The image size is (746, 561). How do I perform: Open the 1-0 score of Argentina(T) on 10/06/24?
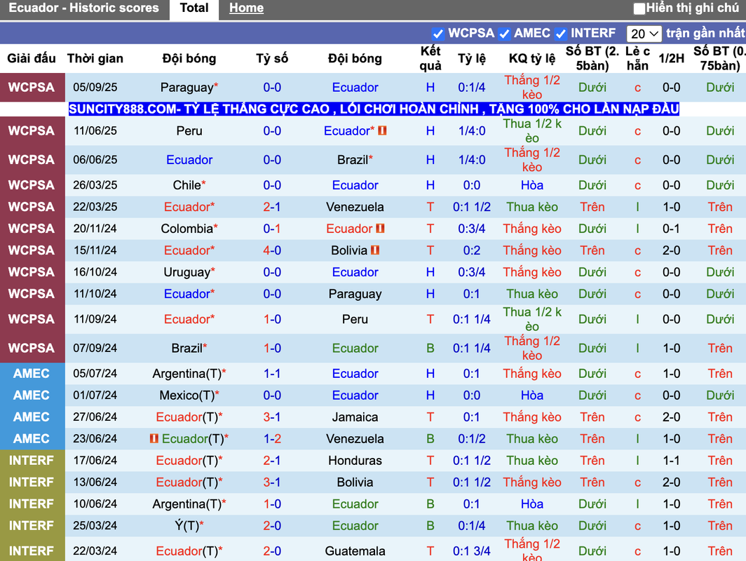pyautogui.click(x=272, y=504)
